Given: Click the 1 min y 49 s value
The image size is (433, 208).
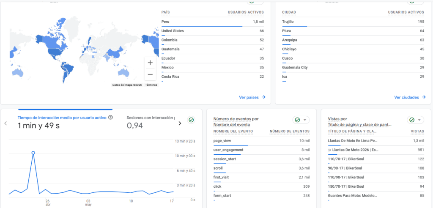Looking at the screenshot, I should click(x=38, y=126).
